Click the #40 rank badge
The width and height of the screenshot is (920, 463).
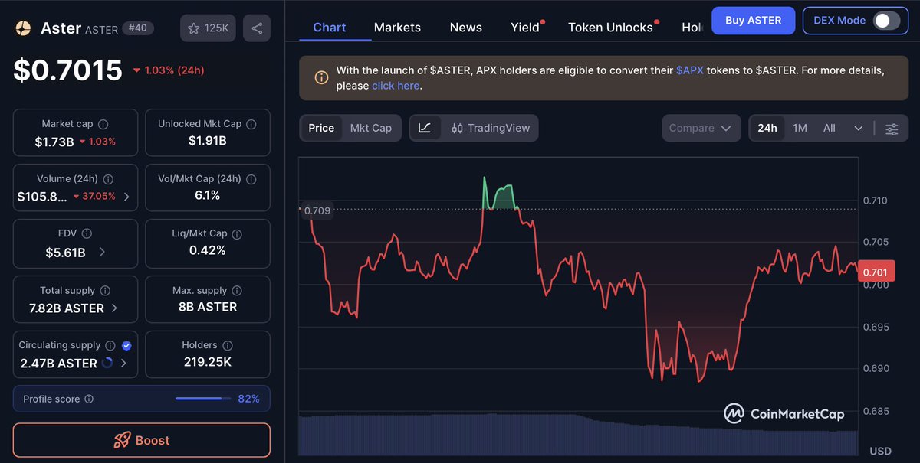(x=139, y=28)
